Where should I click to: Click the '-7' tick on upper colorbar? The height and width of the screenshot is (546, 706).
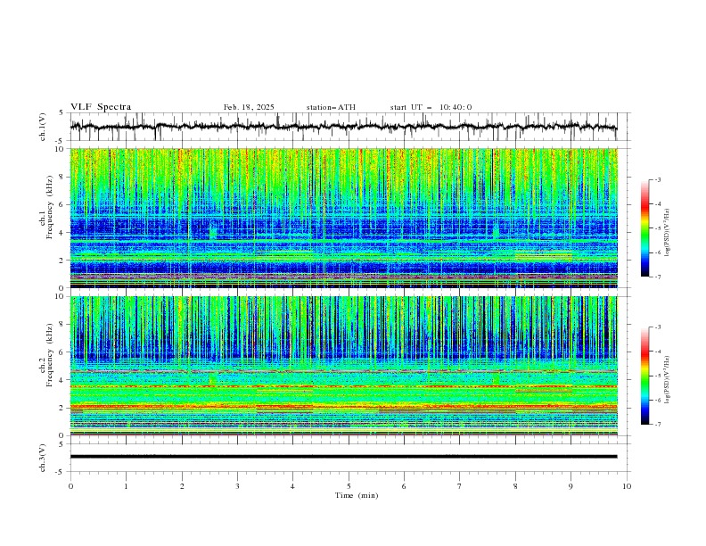657,277
